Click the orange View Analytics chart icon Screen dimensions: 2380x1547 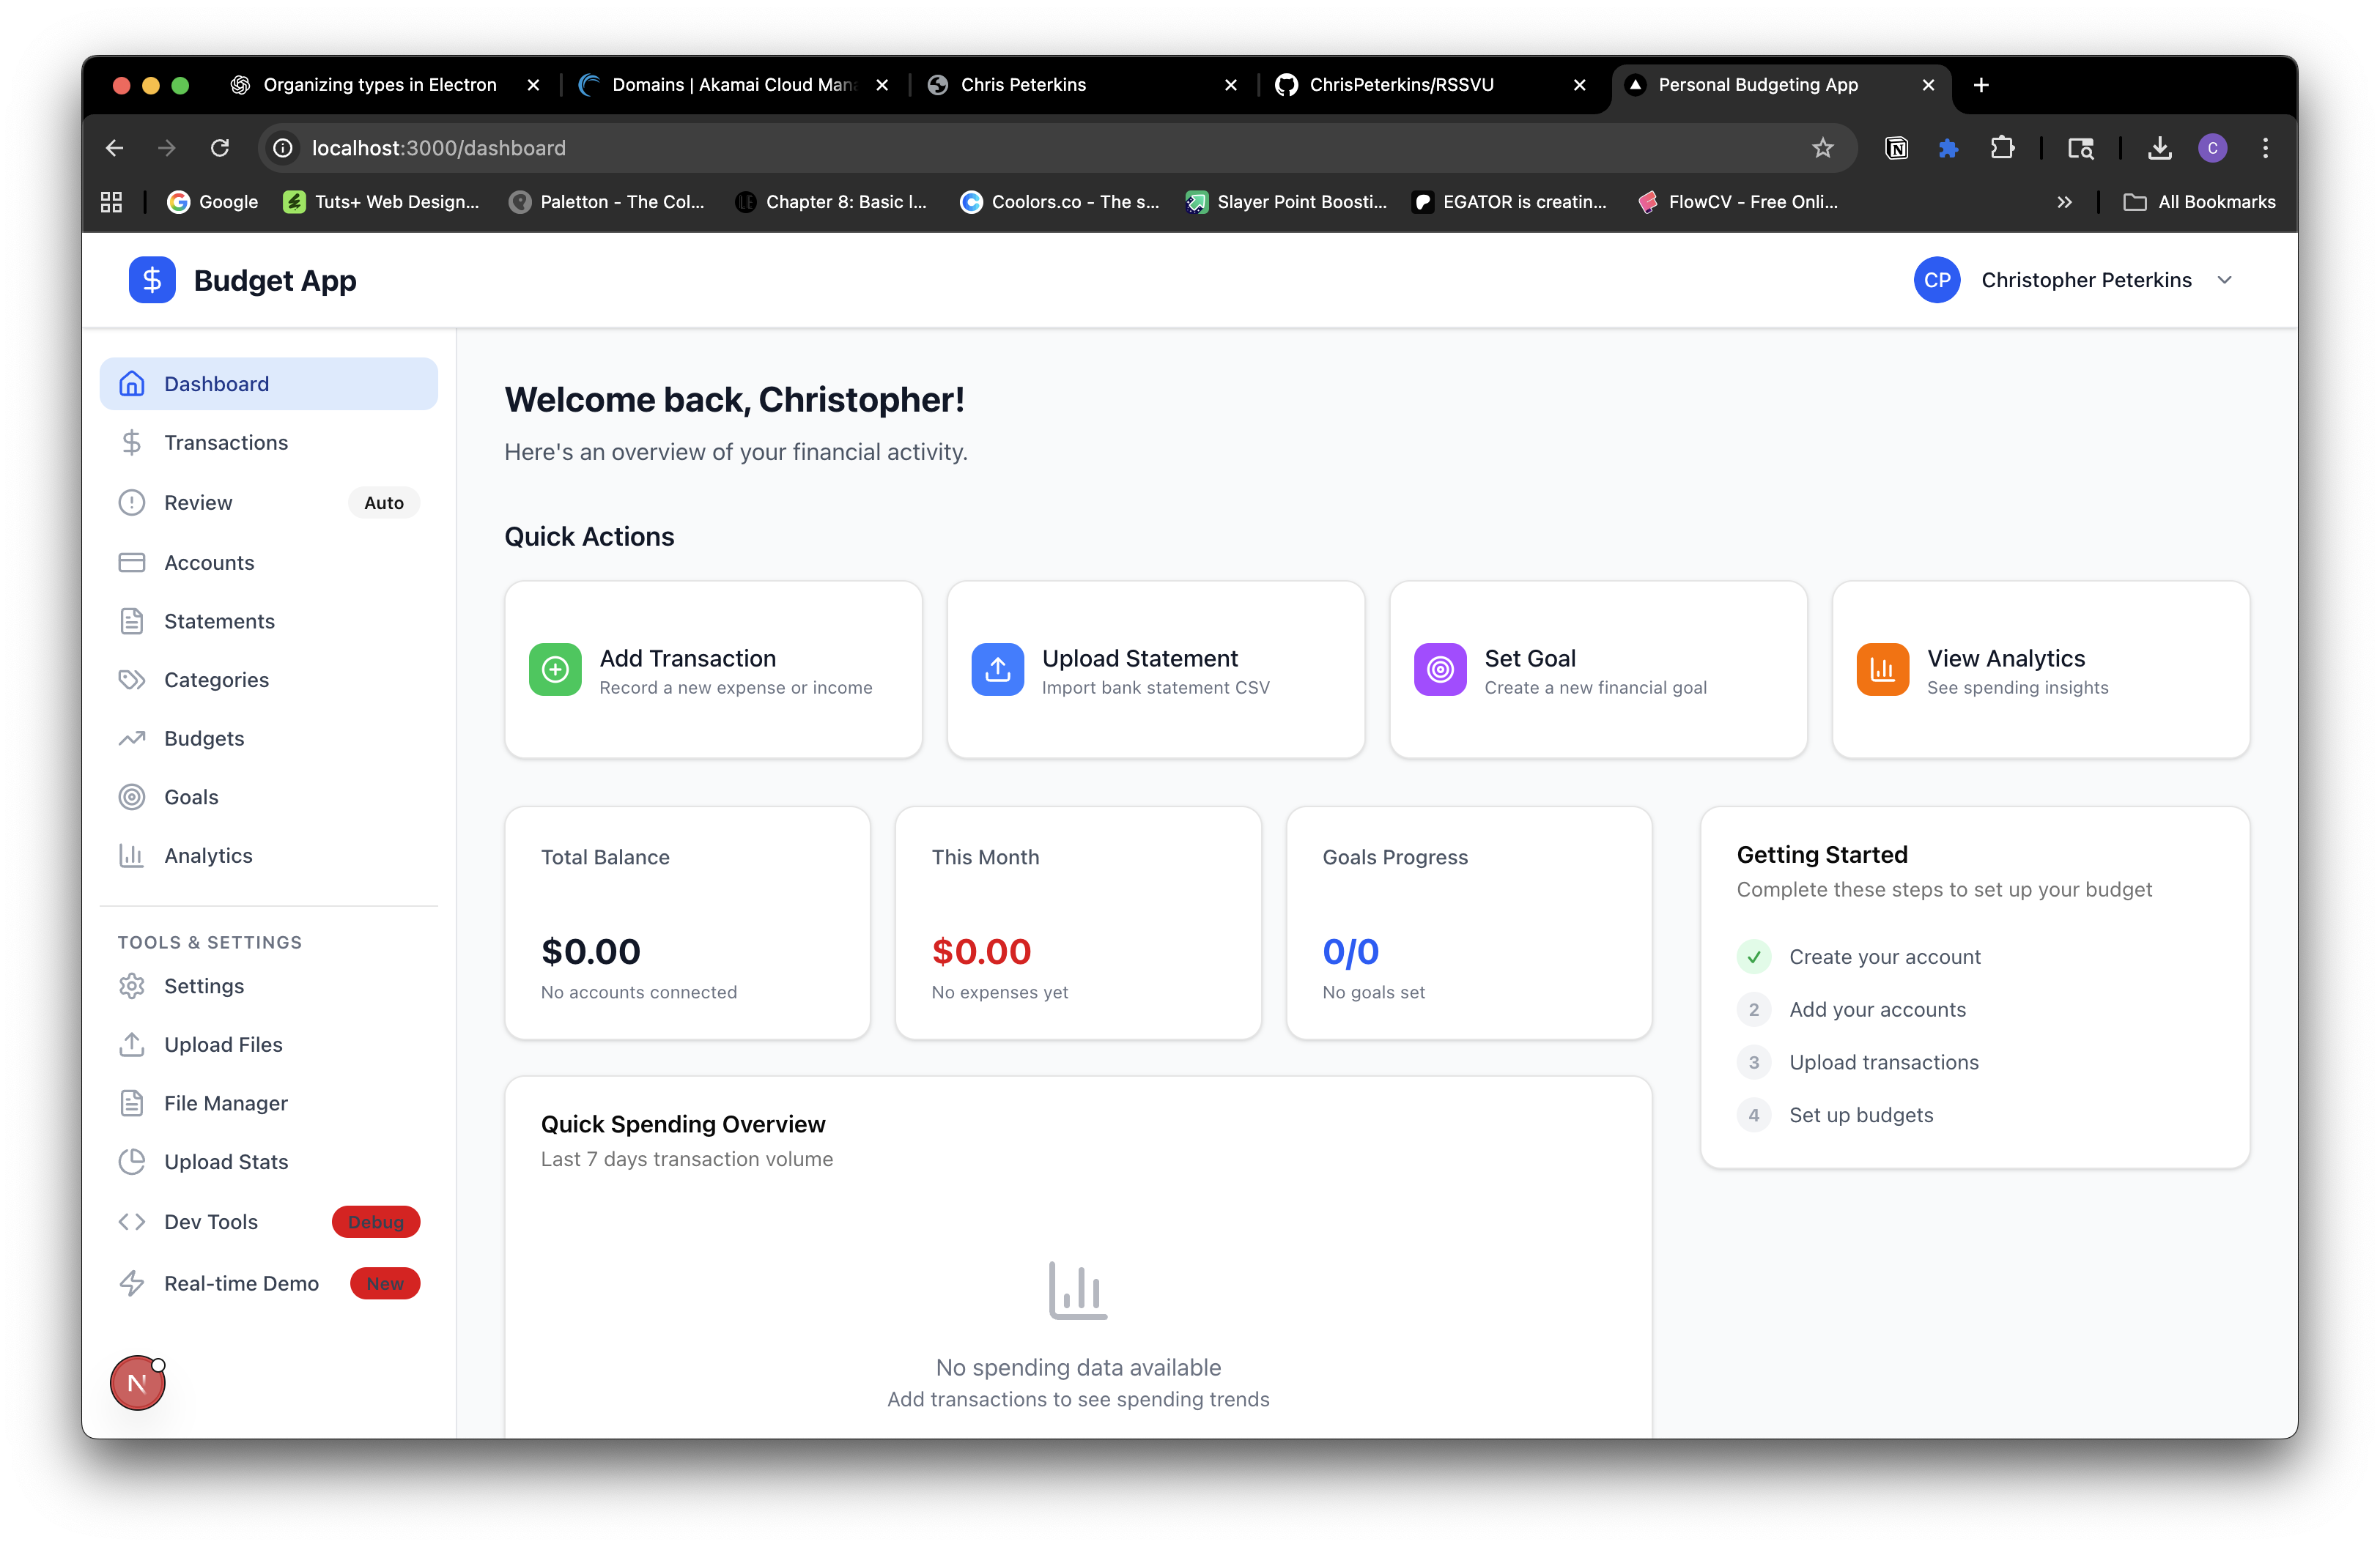1882,669
